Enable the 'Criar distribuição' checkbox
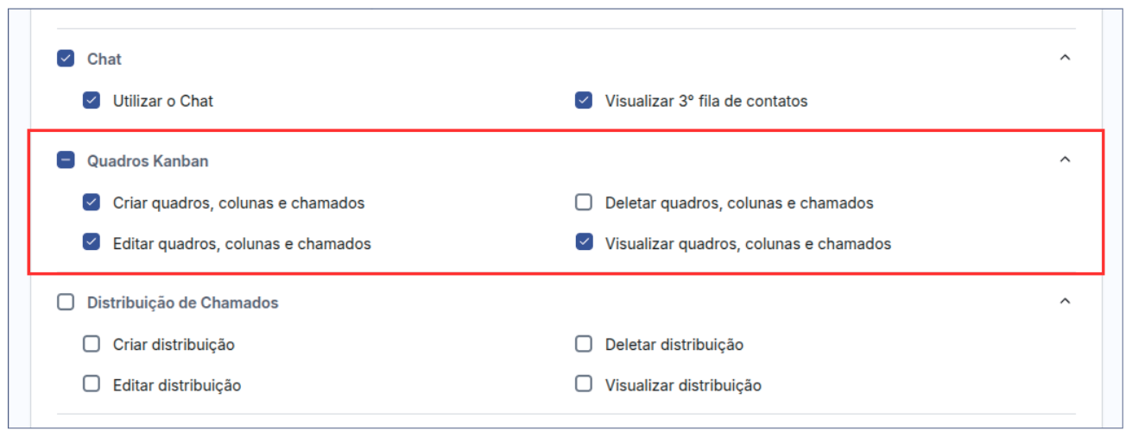Image resolution: width=1132 pixels, height=437 pixels. click(92, 344)
